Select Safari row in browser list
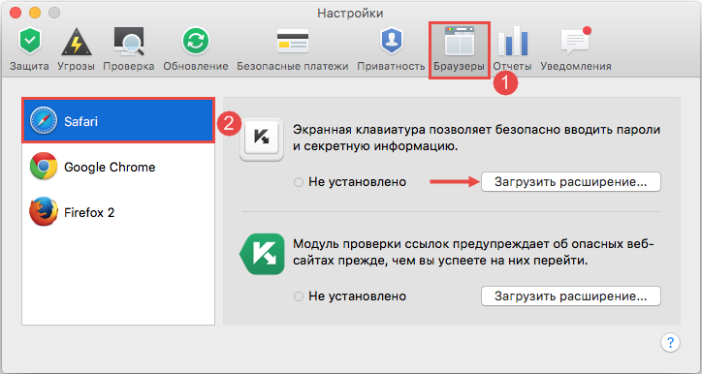This screenshot has height=374, width=702. pos(118,121)
